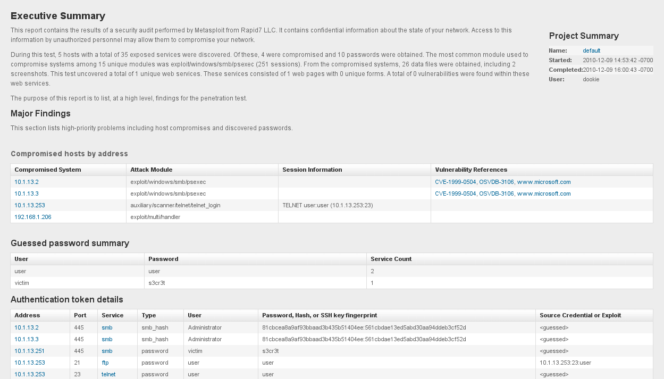
Task: Click smb service link for user victim
Action: pos(107,351)
